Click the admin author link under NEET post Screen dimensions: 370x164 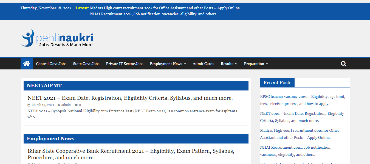click(x=66, y=105)
